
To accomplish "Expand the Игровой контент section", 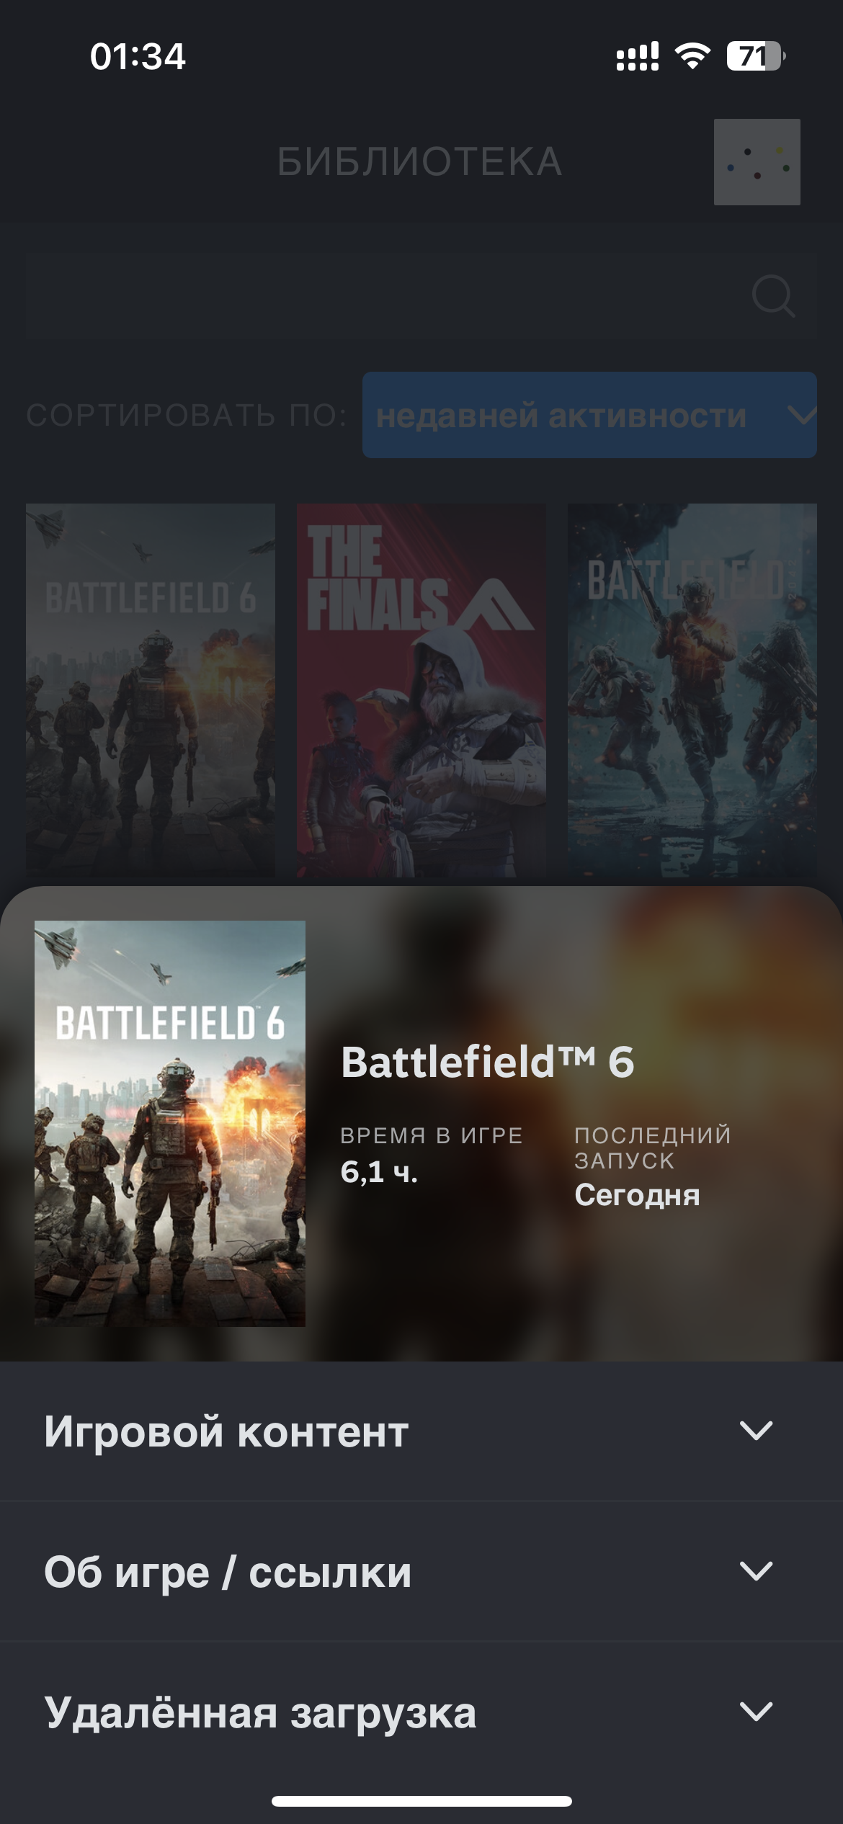I will point(421,1431).
